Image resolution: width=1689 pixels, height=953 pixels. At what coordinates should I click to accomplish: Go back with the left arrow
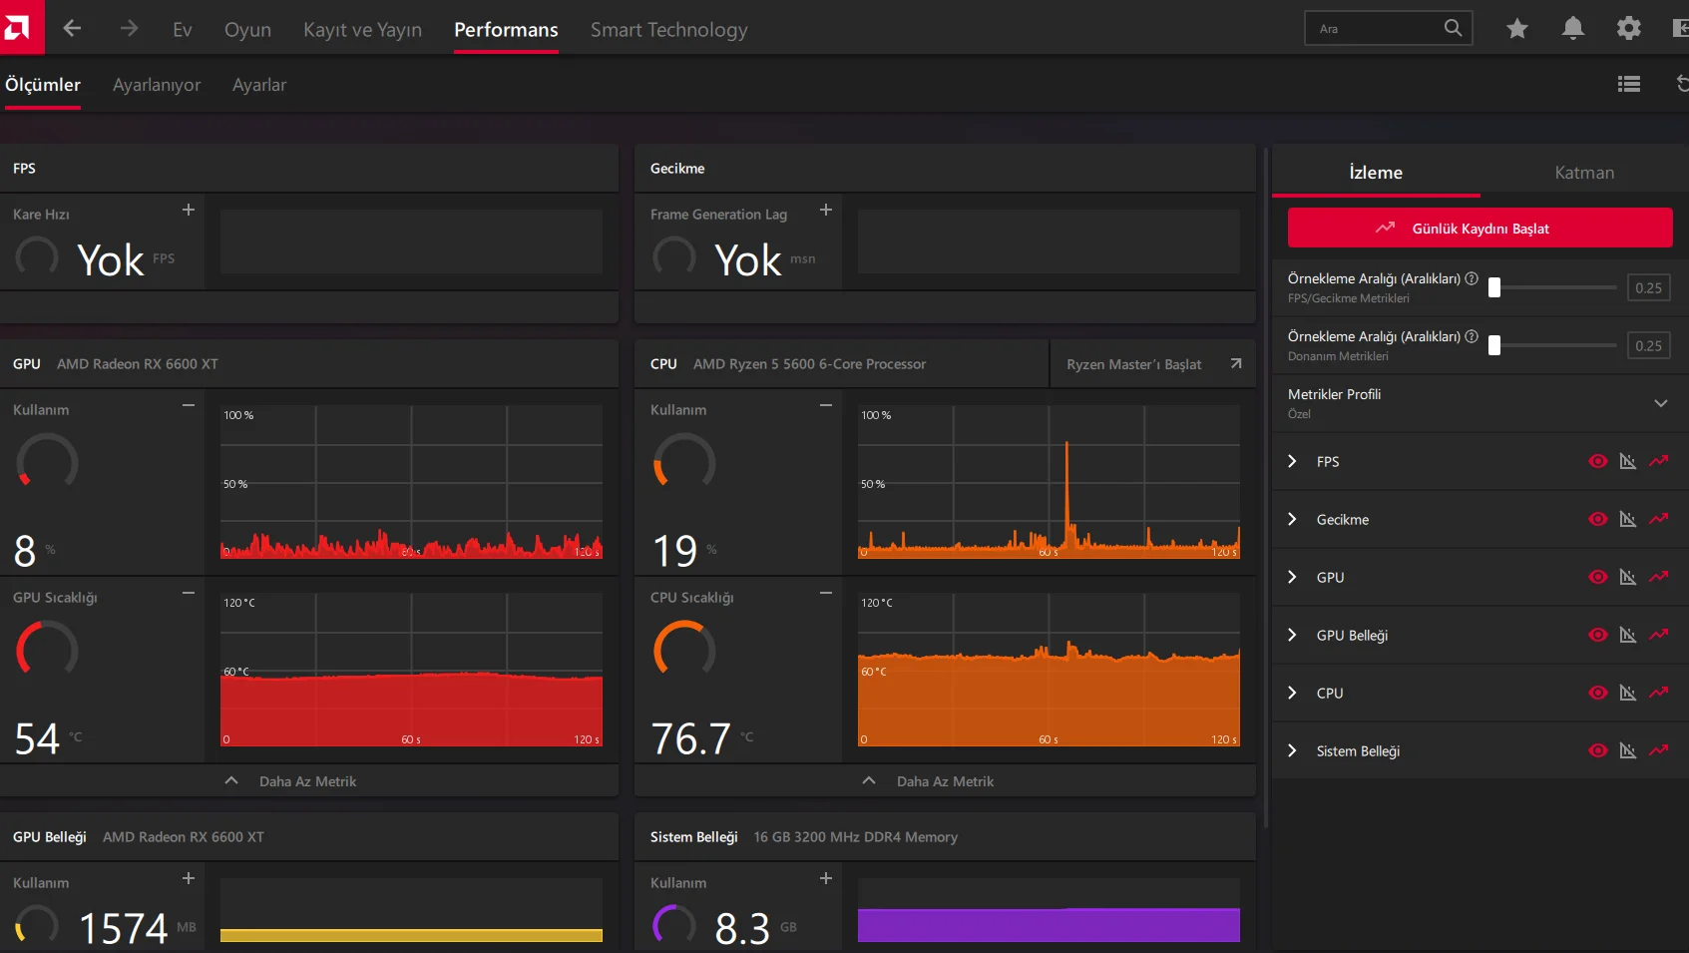pyautogui.click(x=72, y=28)
